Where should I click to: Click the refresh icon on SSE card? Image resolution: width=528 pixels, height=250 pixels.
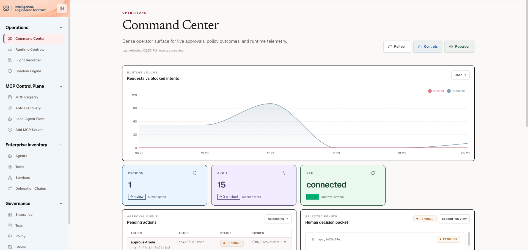[373, 173]
